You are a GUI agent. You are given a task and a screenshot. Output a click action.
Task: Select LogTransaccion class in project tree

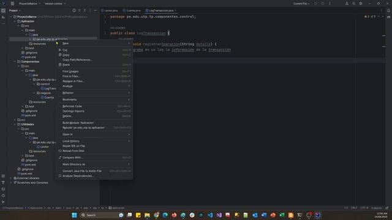click(48, 89)
